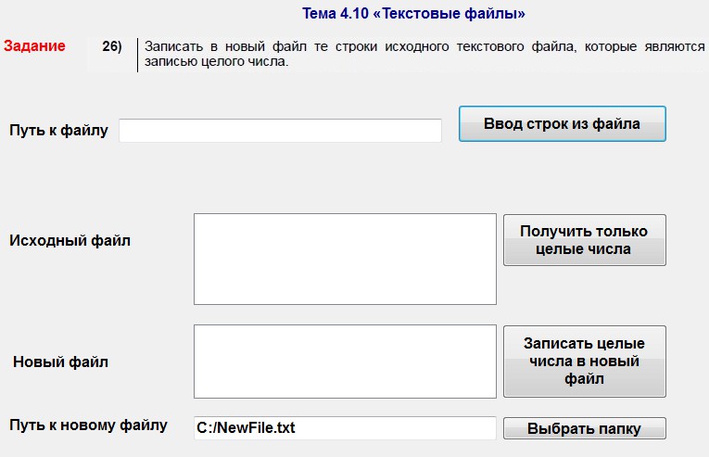Select the field containing C:/NewFile.txt
Image resolution: width=709 pixels, height=457 pixels.
[345, 428]
